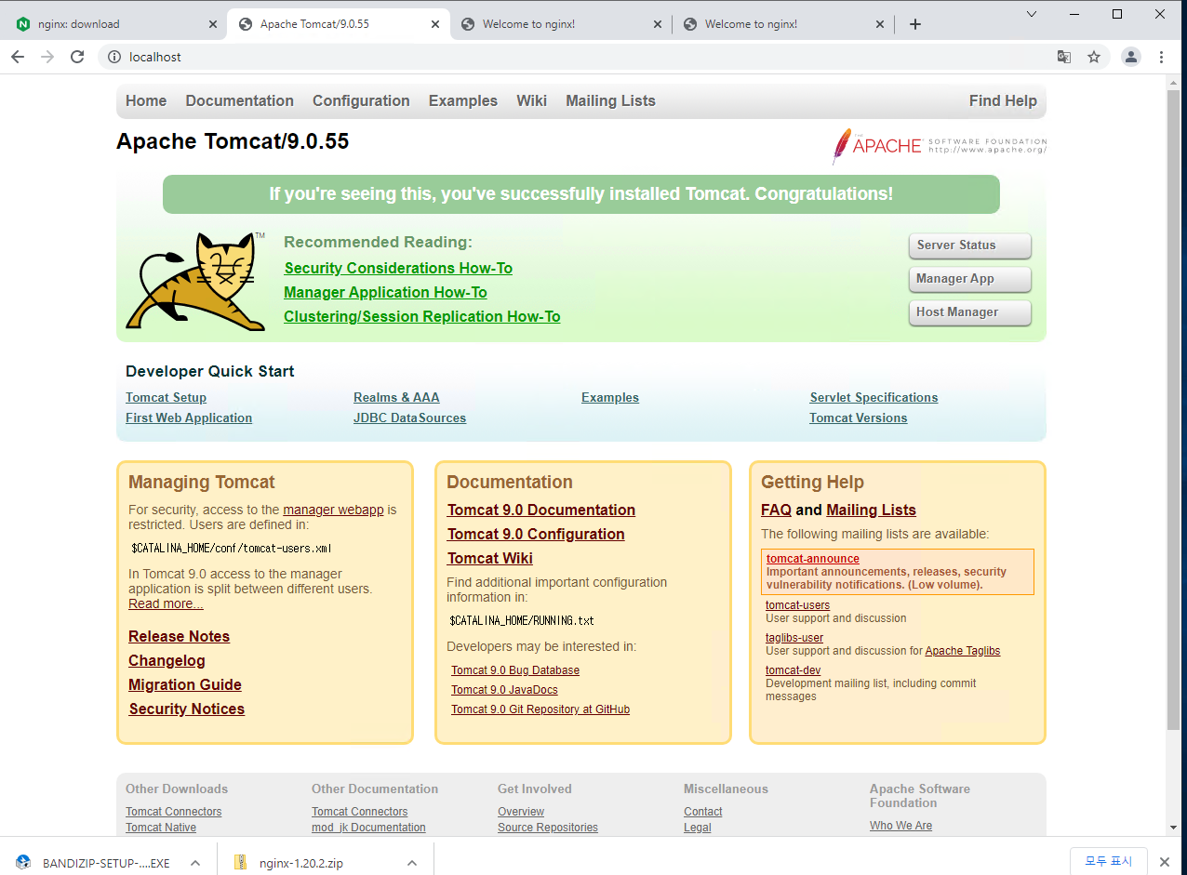This screenshot has width=1187, height=875.
Task: Open the Chrome profile avatar
Action: pyautogui.click(x=1131, y=57)
